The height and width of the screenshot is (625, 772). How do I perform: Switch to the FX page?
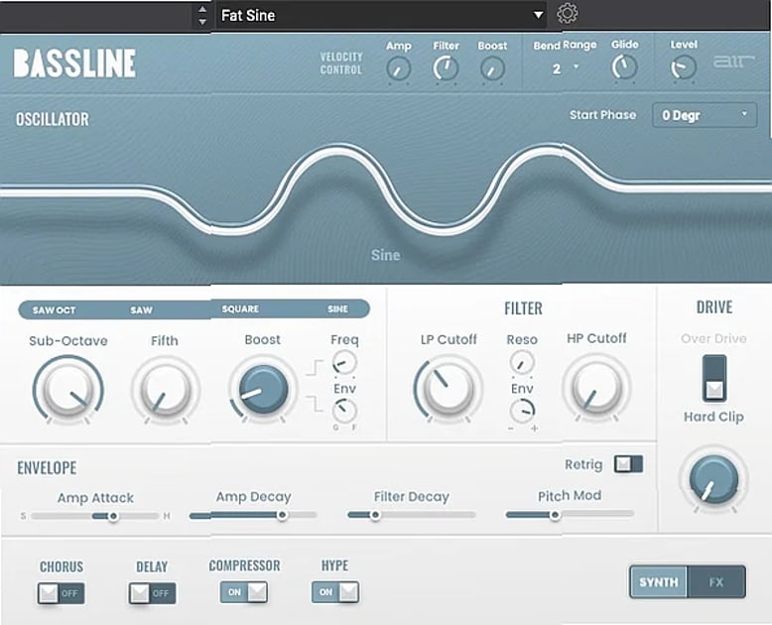(716, 582)
